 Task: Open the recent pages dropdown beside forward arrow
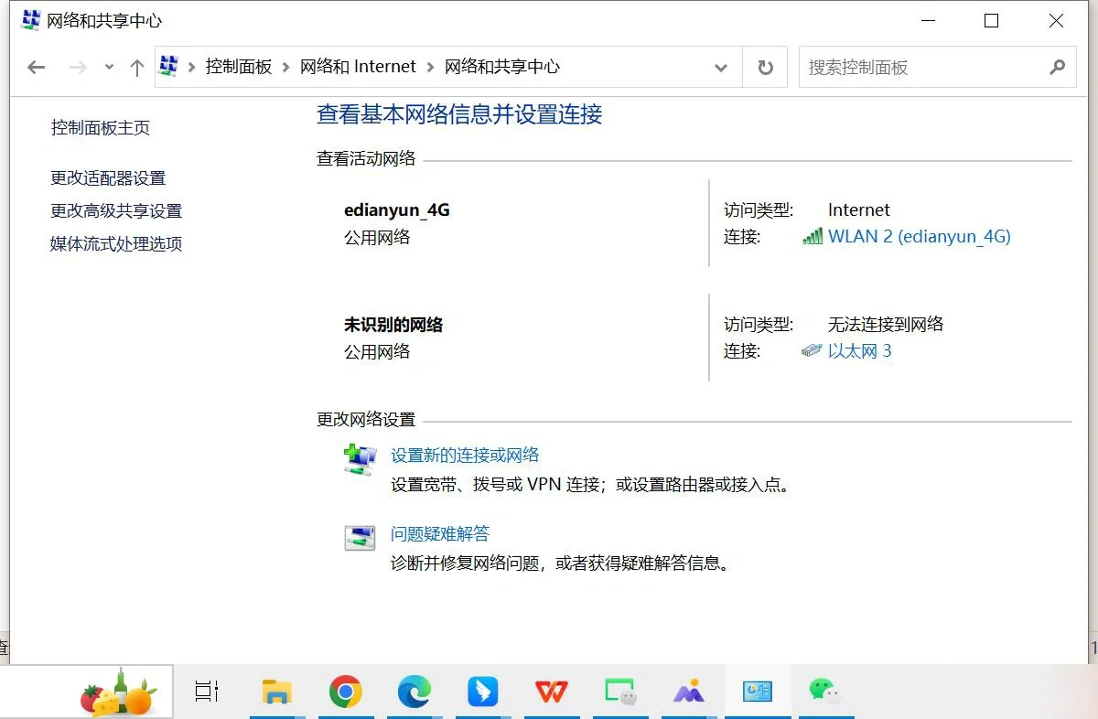[x=109, y=66]
